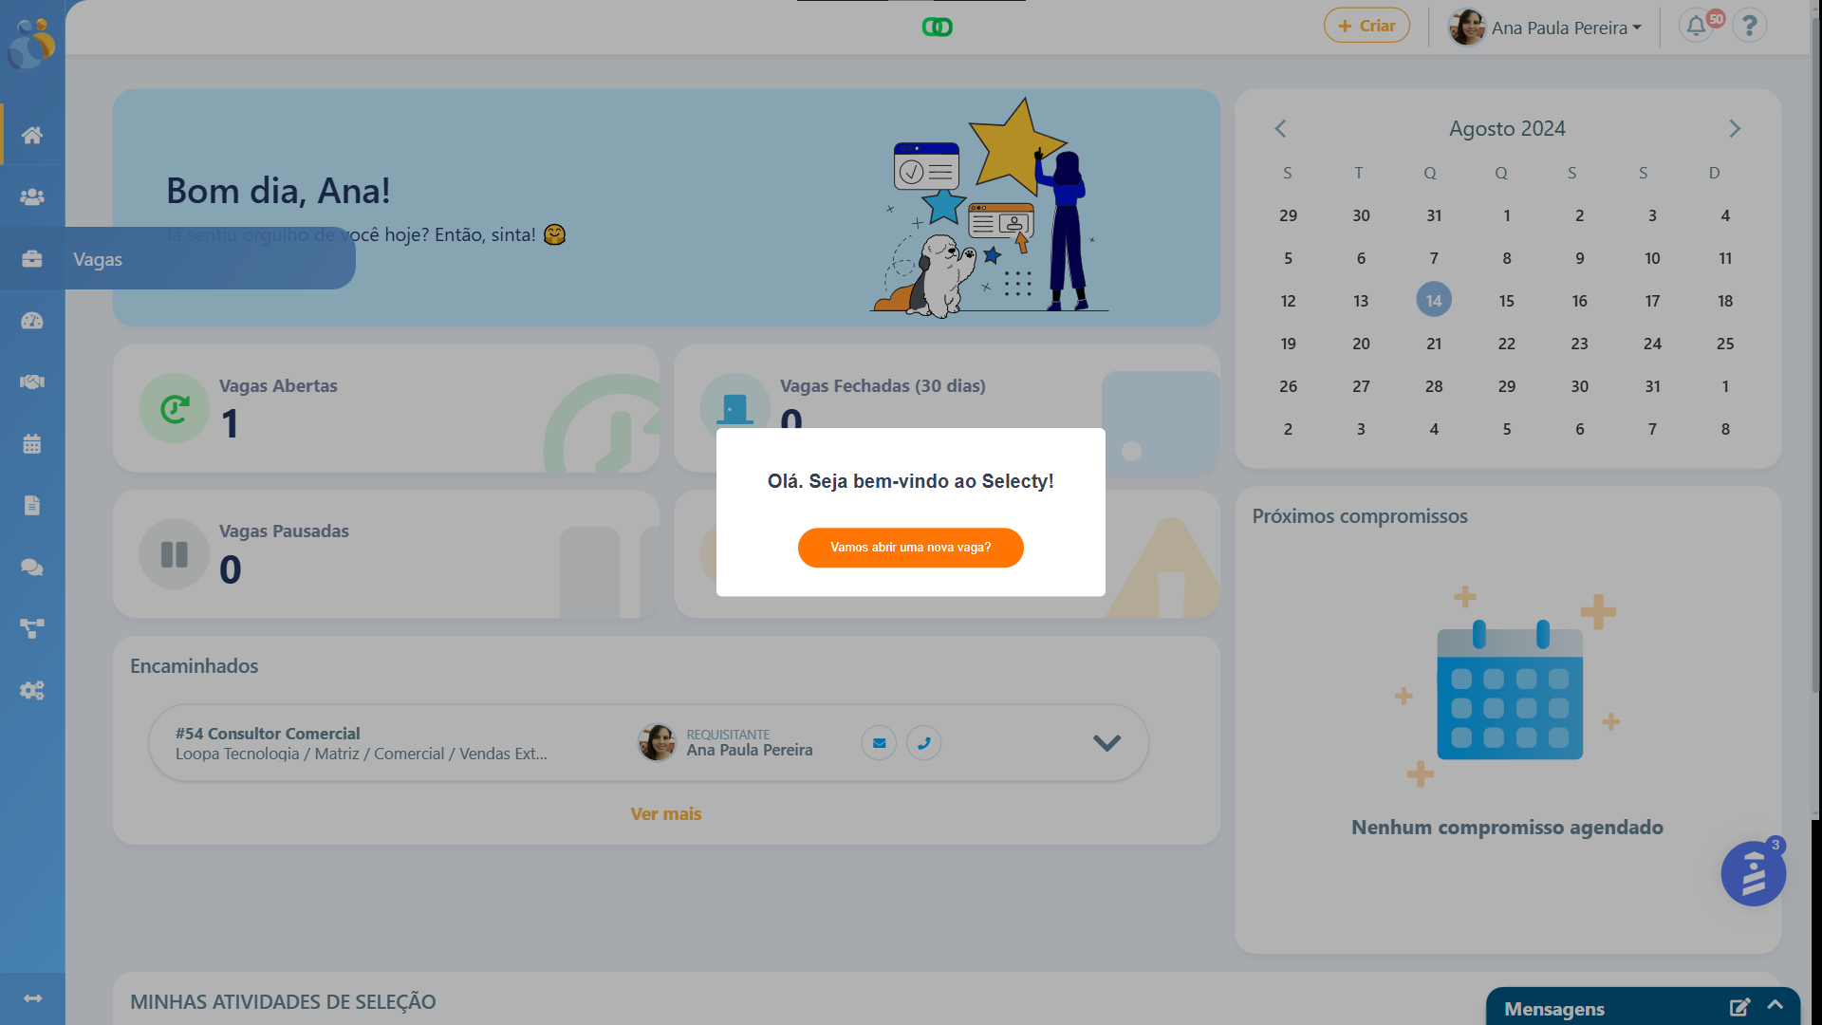Click the Criar button

(x=1366, y=26)
